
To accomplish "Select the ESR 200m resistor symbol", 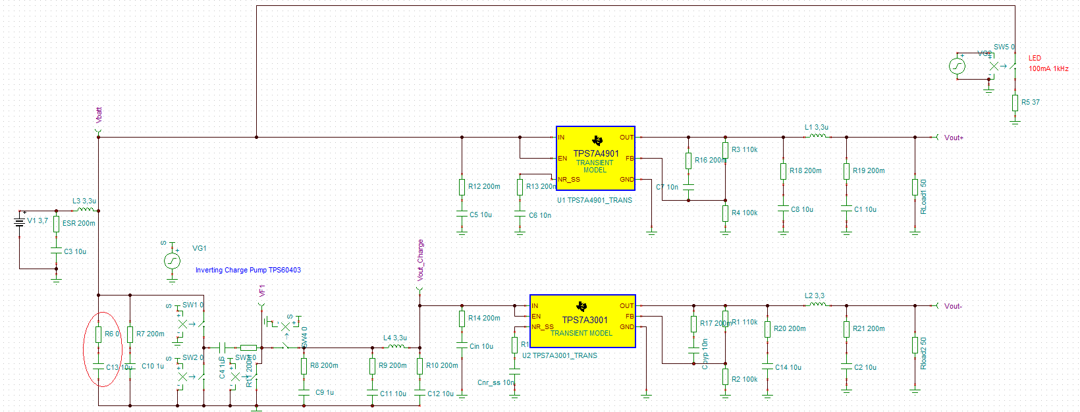I will tap(57, 224).
